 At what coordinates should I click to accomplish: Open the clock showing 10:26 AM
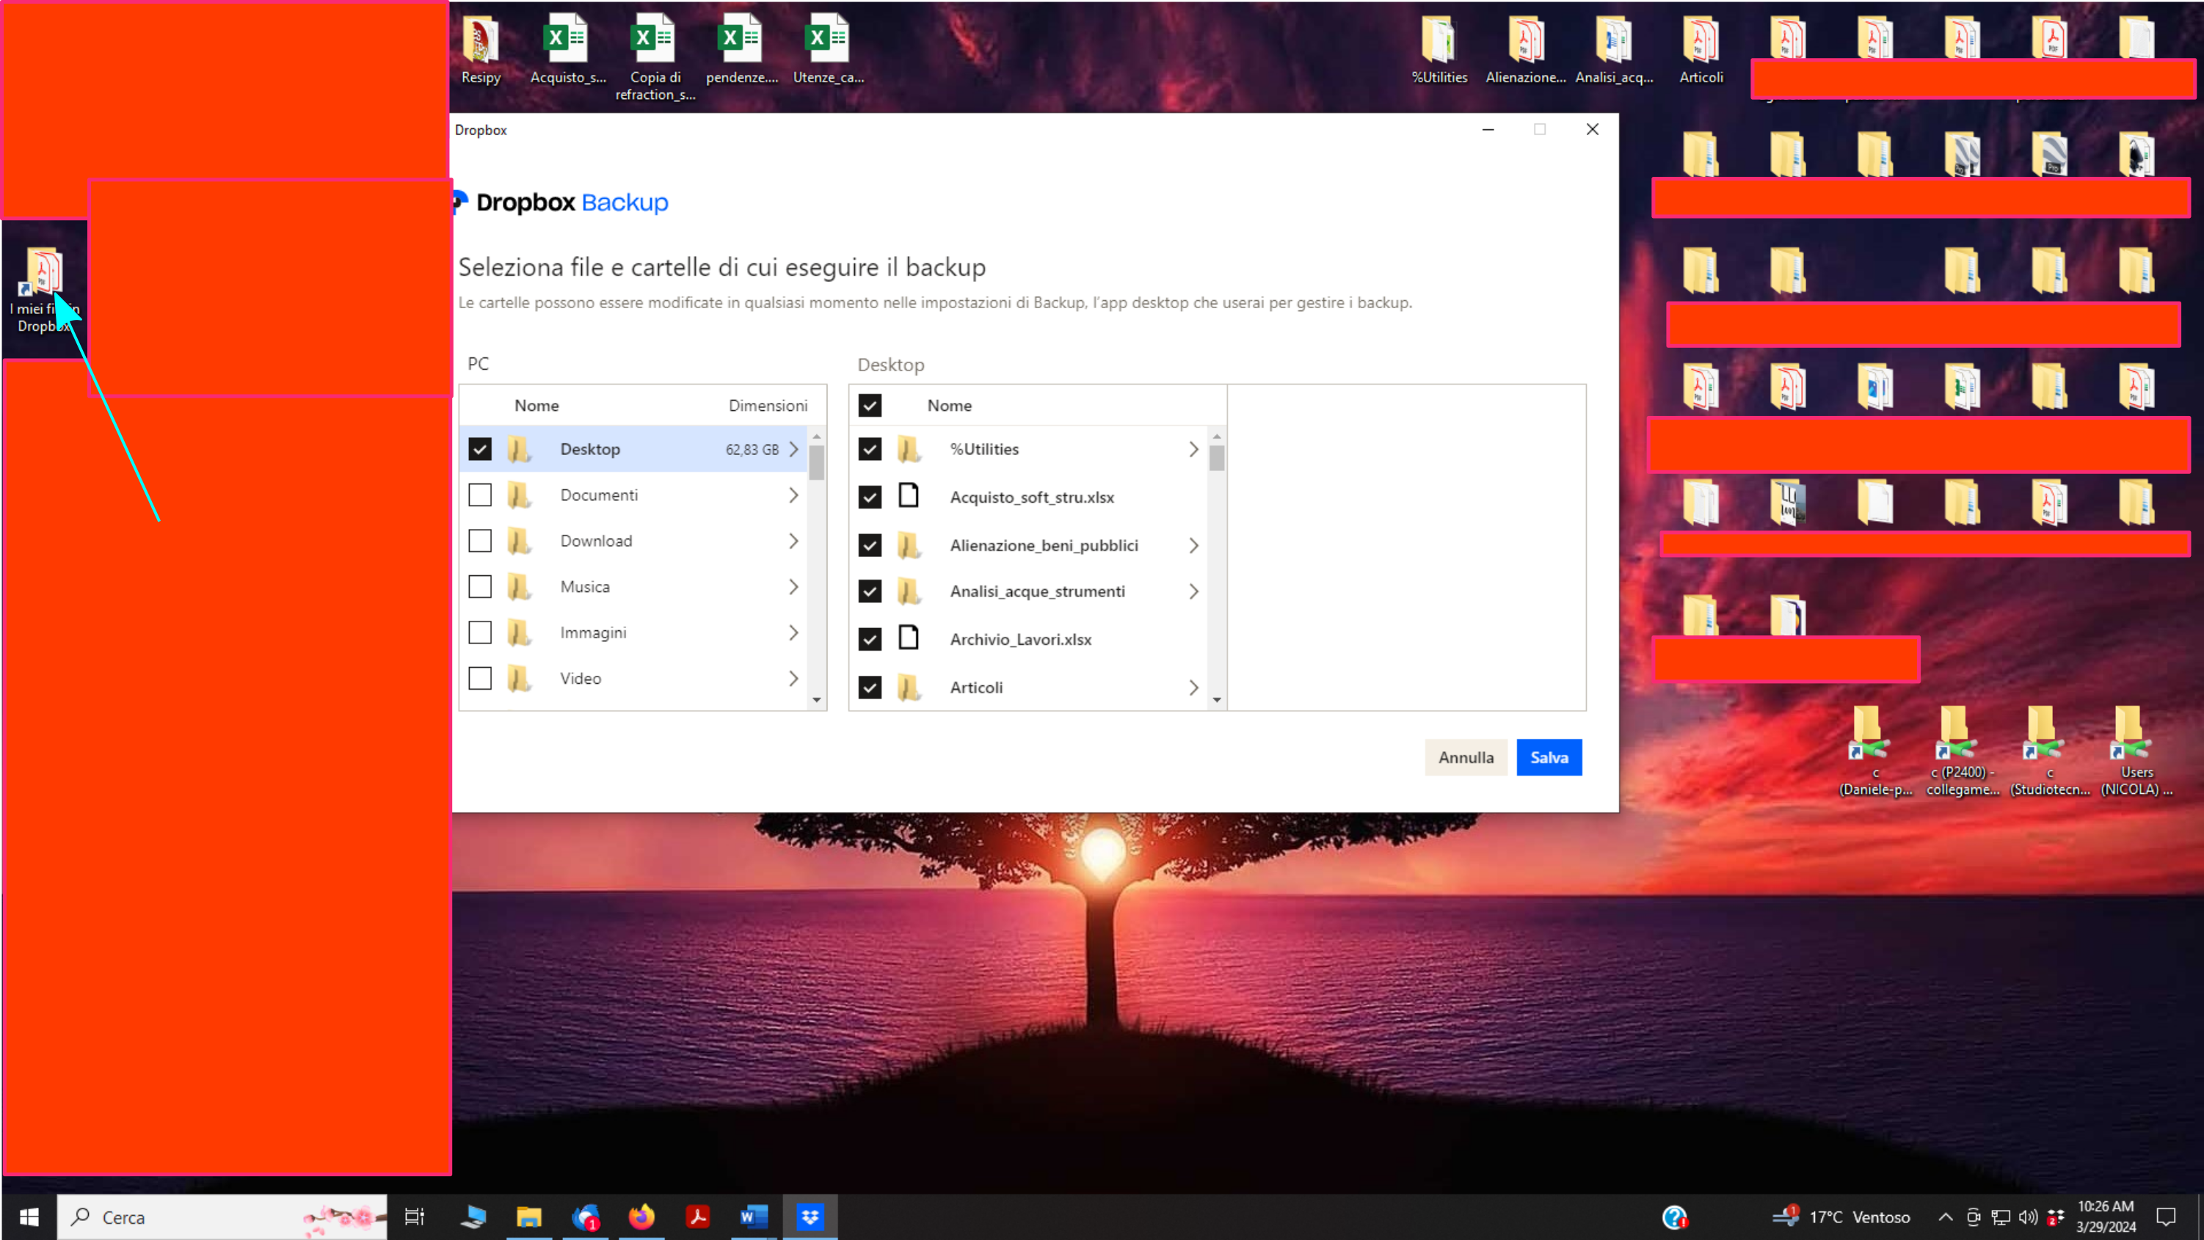2106,1216
